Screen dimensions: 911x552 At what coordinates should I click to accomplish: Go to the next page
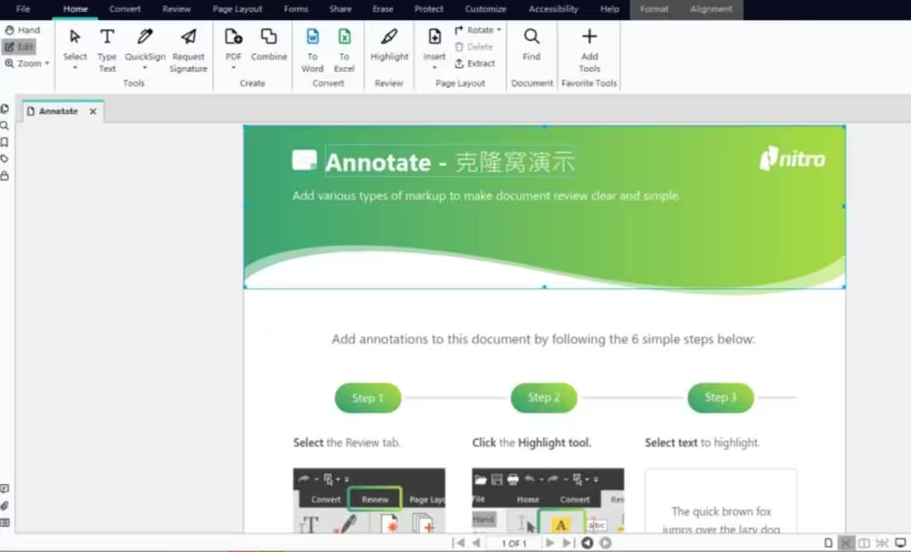pyautogui.click(x=550, y=542)
